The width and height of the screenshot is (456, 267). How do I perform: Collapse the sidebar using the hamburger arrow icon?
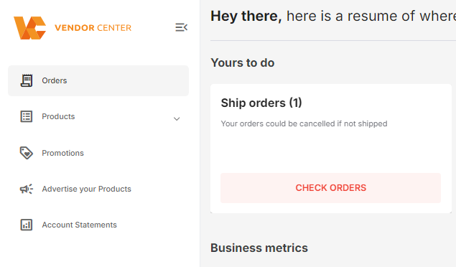(x=181, y=27)
